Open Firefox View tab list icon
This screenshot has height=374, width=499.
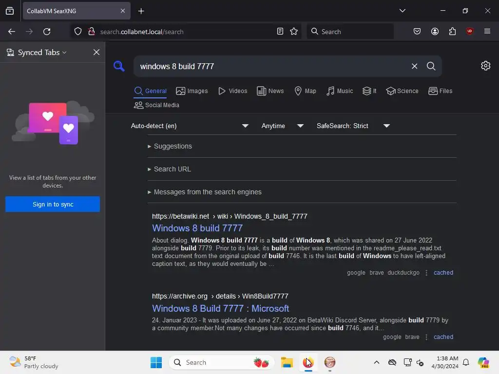10,11
